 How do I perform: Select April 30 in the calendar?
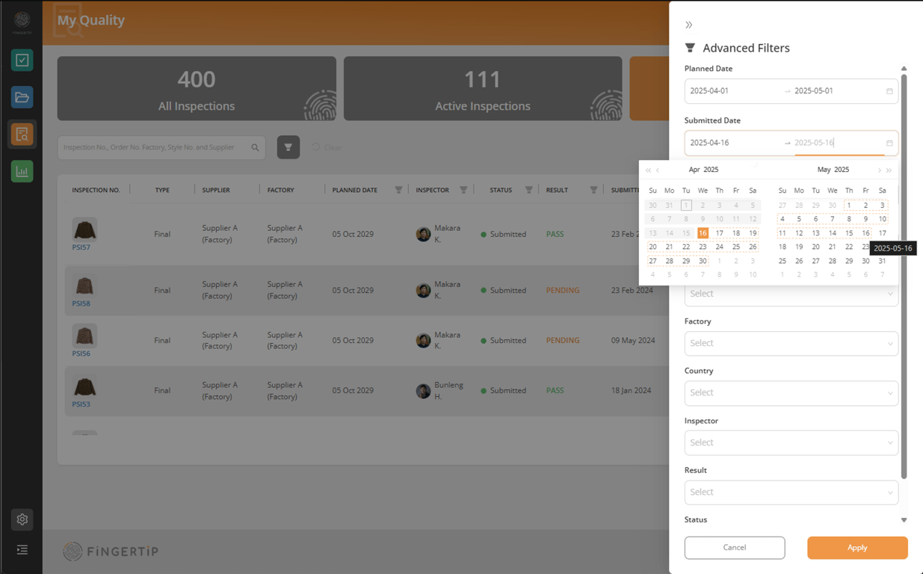coord(703,261)
